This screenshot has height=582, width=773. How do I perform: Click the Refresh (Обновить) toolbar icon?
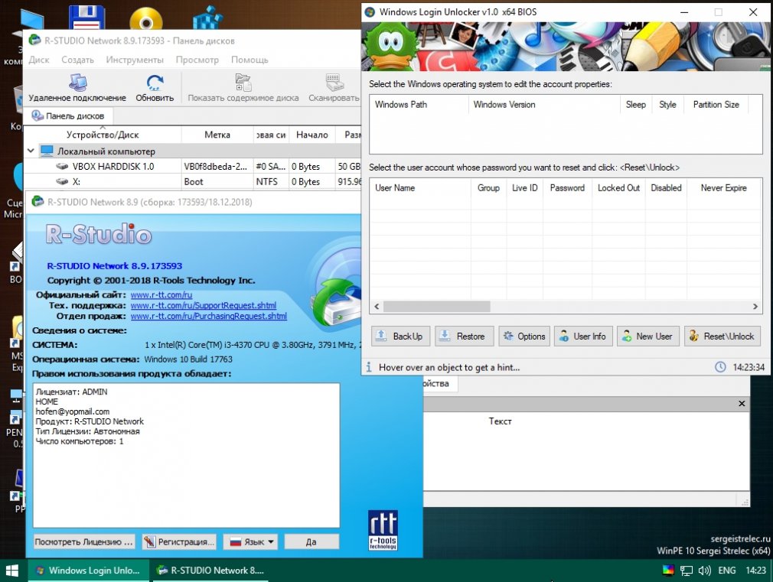pos(155,83)
